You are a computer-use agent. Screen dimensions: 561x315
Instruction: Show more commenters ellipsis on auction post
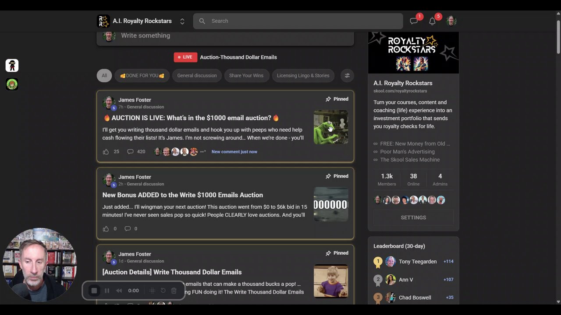tap(203, 152)
